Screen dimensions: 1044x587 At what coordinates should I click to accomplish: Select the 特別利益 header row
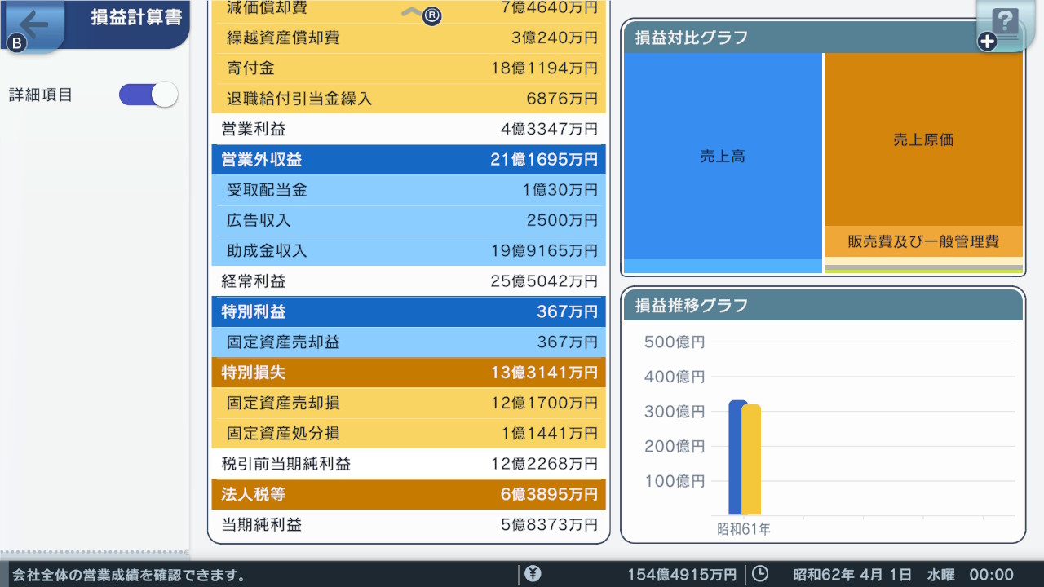[x=409, y=311]
